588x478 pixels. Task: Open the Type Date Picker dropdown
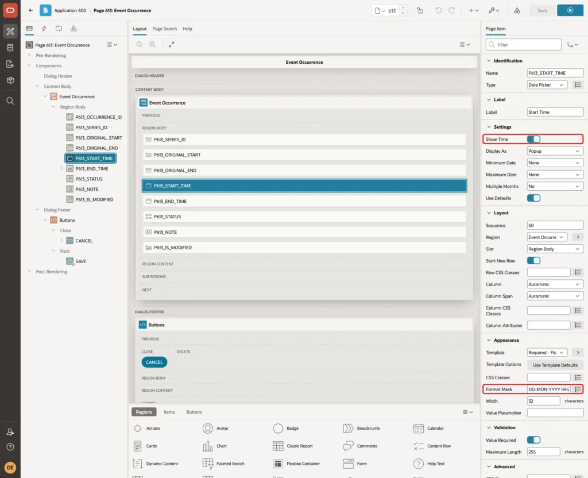pos(547,85)
